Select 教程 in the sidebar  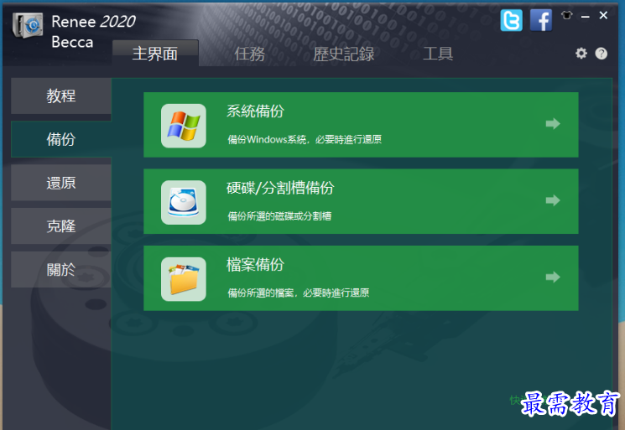61,96
